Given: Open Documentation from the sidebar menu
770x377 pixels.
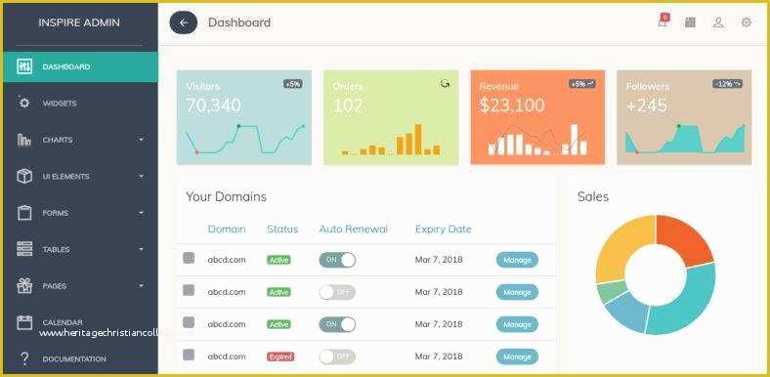Looking at the screenshot, I should [x=74, y=358].
